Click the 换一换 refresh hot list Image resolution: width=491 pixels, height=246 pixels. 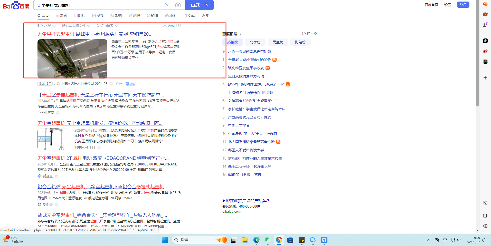[309, 34]
